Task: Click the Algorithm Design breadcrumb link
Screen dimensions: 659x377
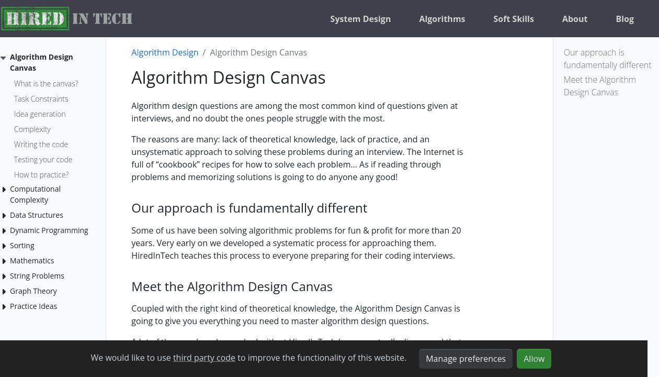Action: click(165, 52)
